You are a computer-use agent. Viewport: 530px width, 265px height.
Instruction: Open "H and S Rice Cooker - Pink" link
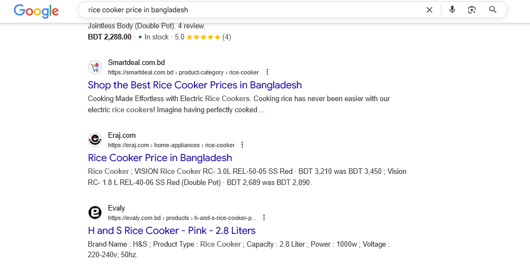tap(172, 231)
